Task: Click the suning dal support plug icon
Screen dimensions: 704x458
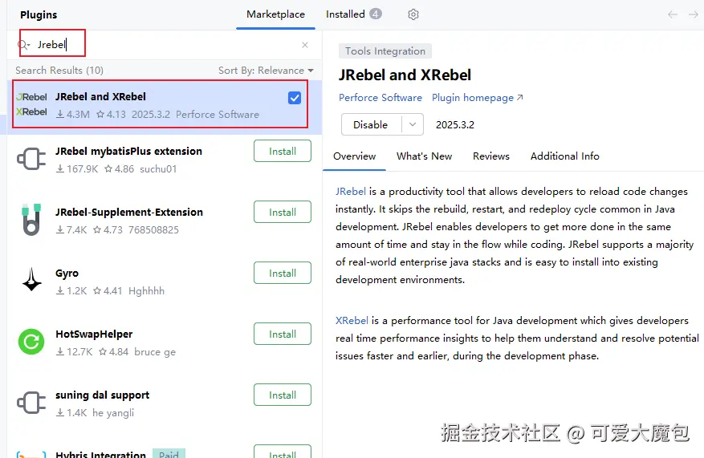Action: coord(31,403)
